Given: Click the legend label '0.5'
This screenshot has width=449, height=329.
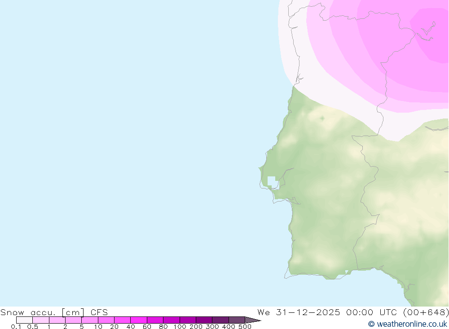Looking at the screenshot, I should pyautogui.click(x=33, y=326).
